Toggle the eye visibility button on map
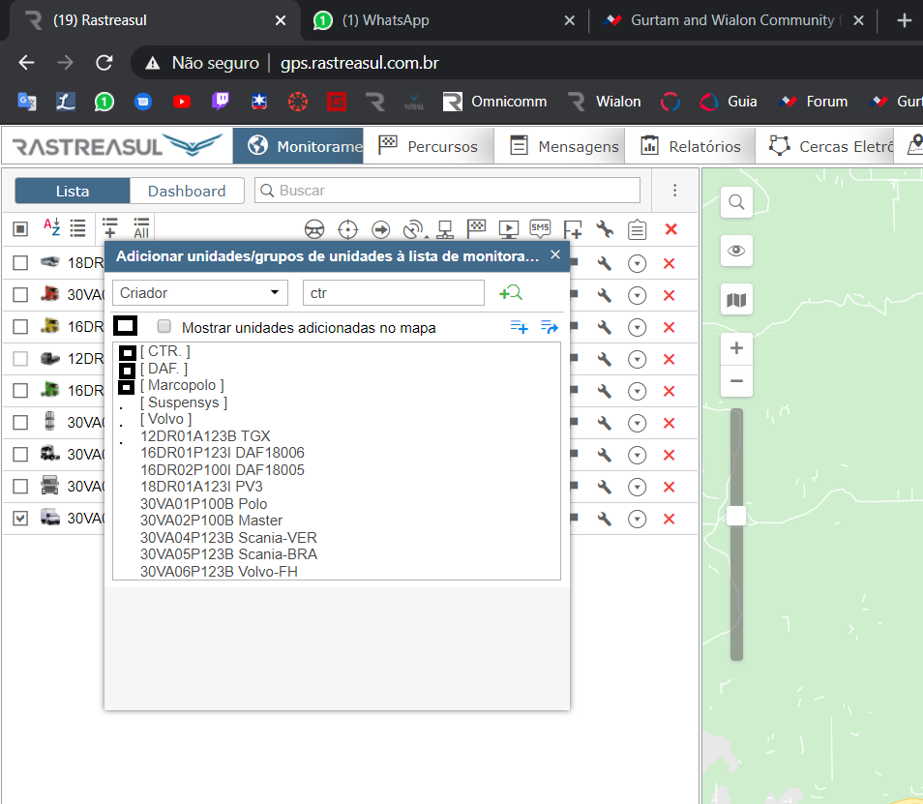The height and width of the screenshot is (804, 923). pos(736,252)
